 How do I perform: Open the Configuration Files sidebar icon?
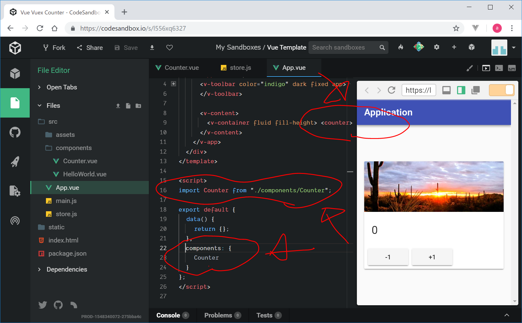[x=15, y=191]
